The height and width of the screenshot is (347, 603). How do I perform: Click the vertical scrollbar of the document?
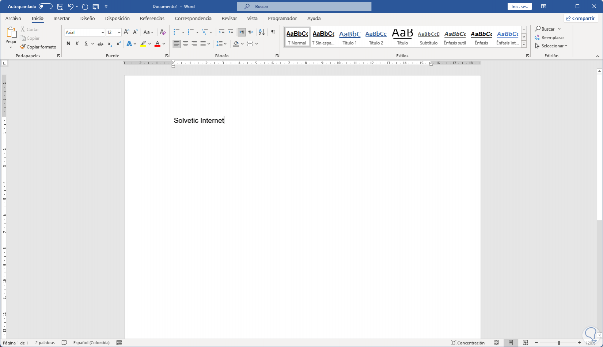(x=599, y=148)
